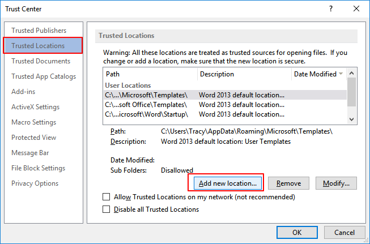Select the Trusted Locations category
This screenshot has width=370, height=244.
pos(38,46)
